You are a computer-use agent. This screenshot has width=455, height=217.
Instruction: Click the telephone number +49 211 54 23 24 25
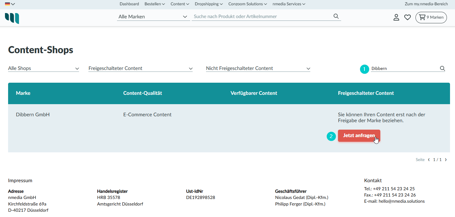(x=394, y=189)
